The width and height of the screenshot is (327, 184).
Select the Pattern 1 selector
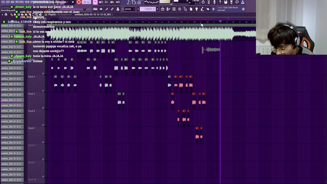coord(148,9)
